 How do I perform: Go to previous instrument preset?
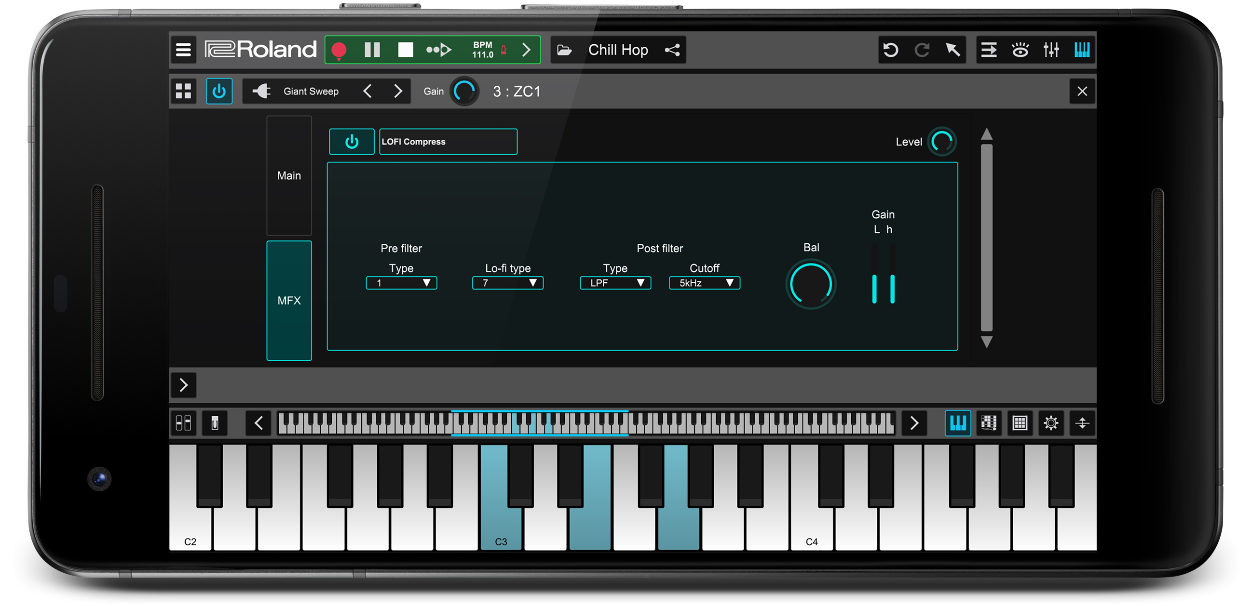click(368, 91)
